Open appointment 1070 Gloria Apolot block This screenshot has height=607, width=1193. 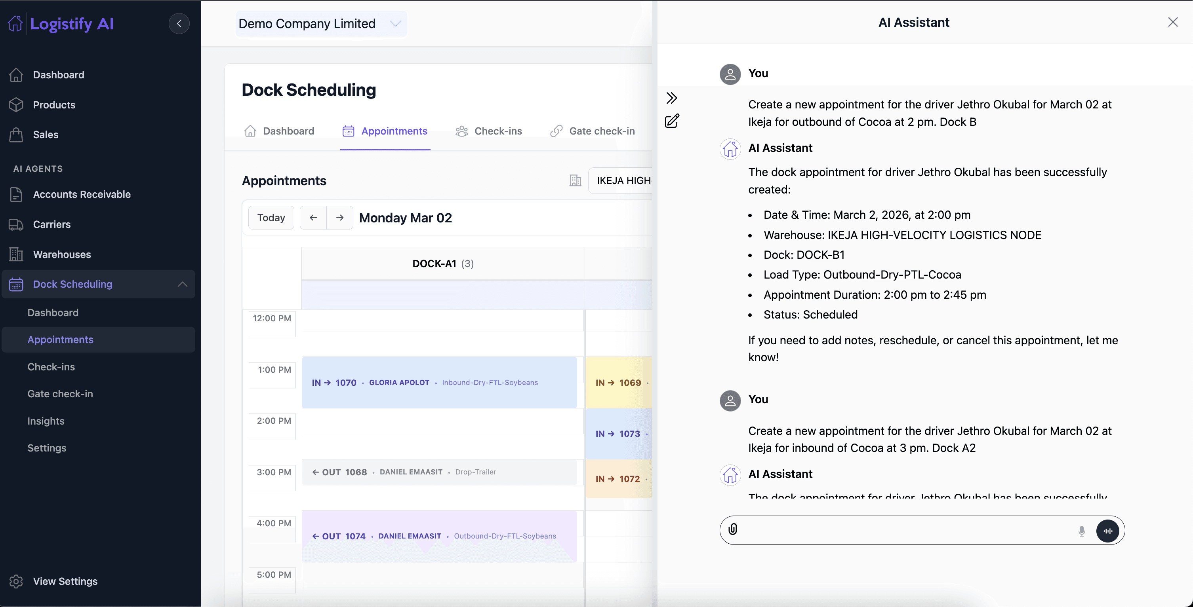[x=439, y=382]
